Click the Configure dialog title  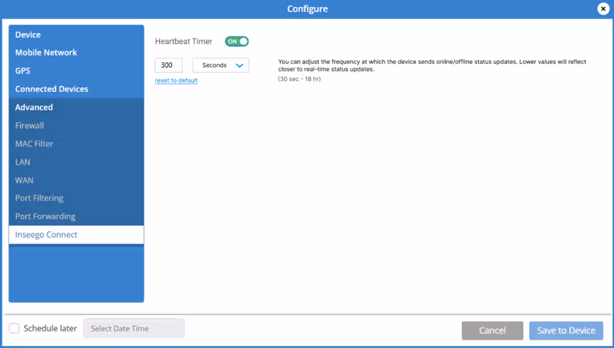click(307, 8)
